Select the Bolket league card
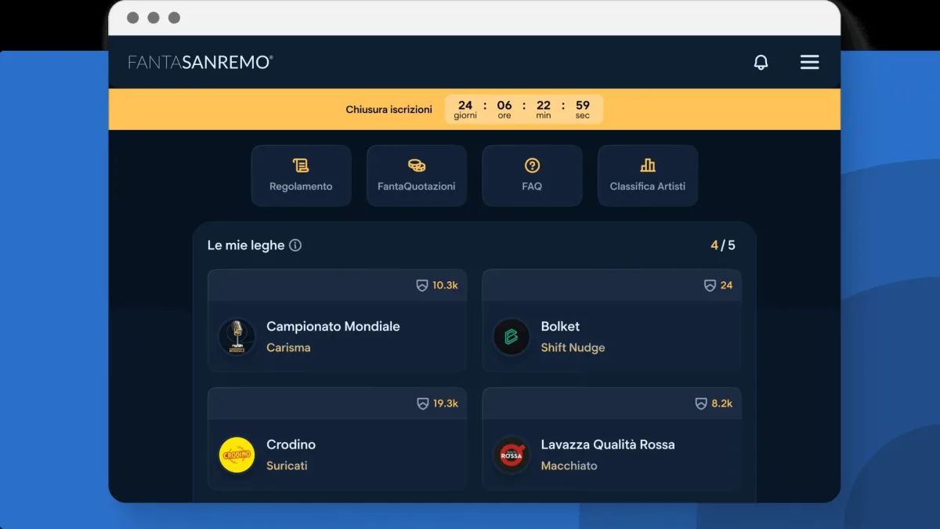Image resolution: width=940 pixels, height=529 pixels. pos(611,337)
